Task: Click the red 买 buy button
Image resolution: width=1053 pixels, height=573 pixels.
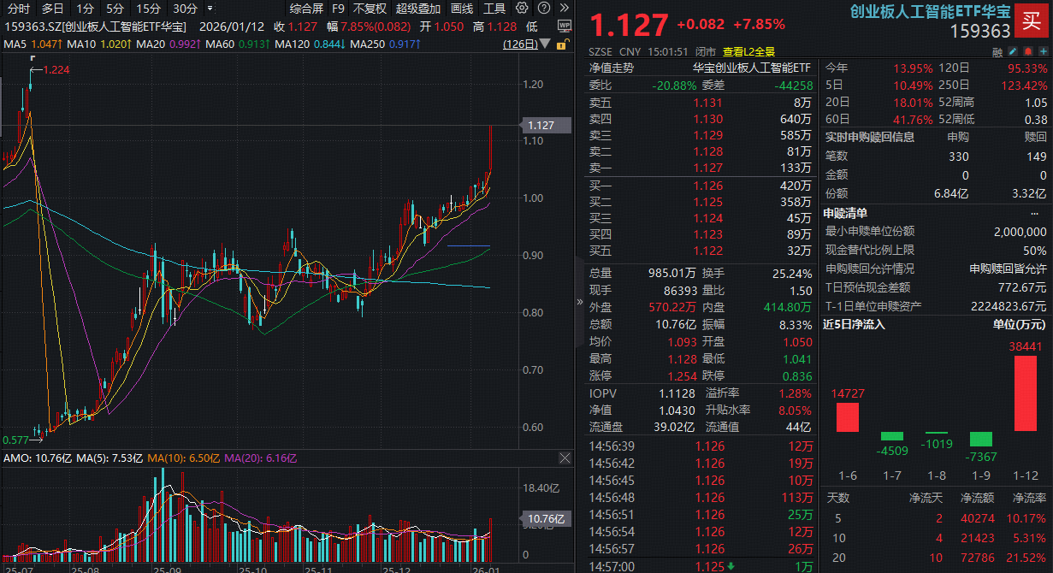Action: coord(1032,21)
